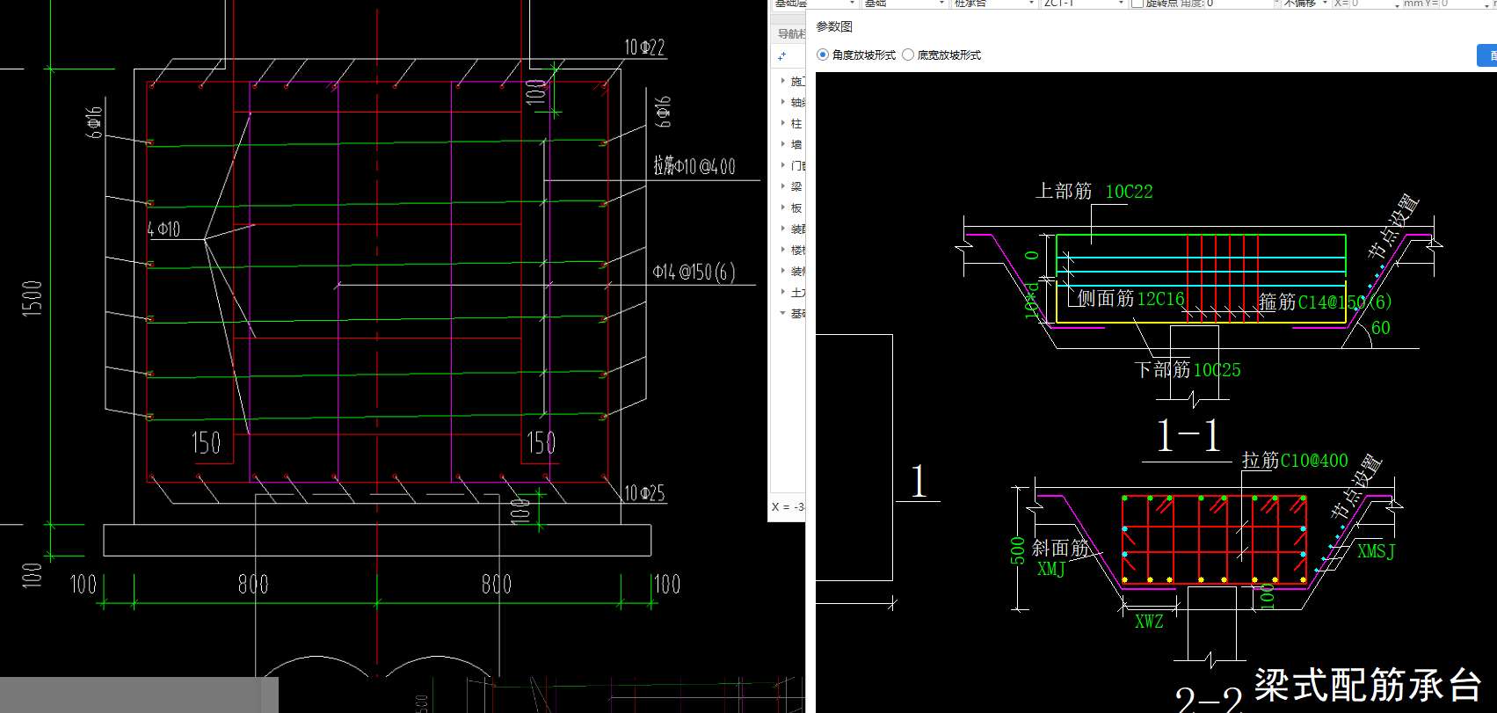Click 节点设置 label in section 1-1

[x=1393, y=227]
